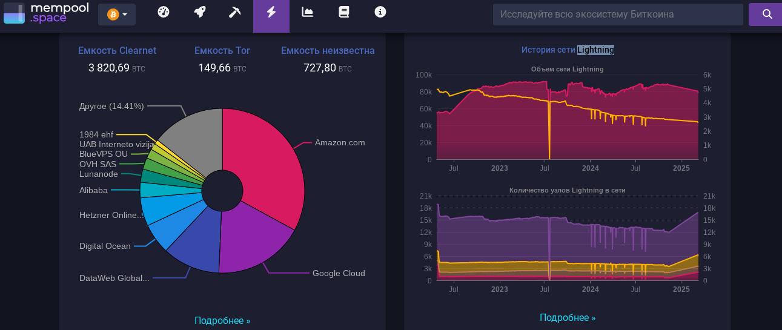The height and width of the screenshot is (330, 782).
Task: Select the Lightning bolt tab icon
Action: pyautogui.click(x=271, y=12)
